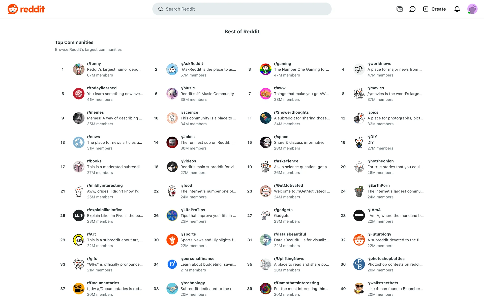The image size is (484, 303).
Task: Click the Create post button
Action: [434, 9]
